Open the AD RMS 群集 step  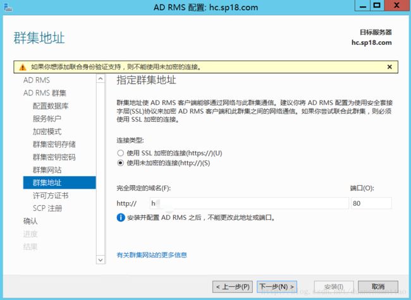pyautogui.click(x=44, y=93)
